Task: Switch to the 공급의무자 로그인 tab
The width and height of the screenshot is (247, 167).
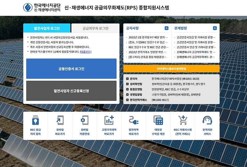Action: tap(95, 28)
